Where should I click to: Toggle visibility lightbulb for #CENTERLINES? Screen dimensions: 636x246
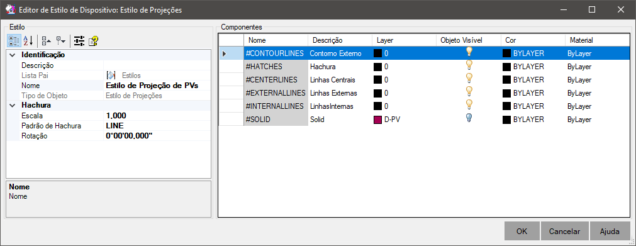469,78
